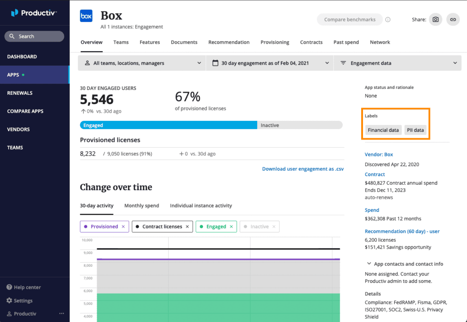467x322 pixels.
Task: Click into the Search field
Action: [x=34, y=36]
